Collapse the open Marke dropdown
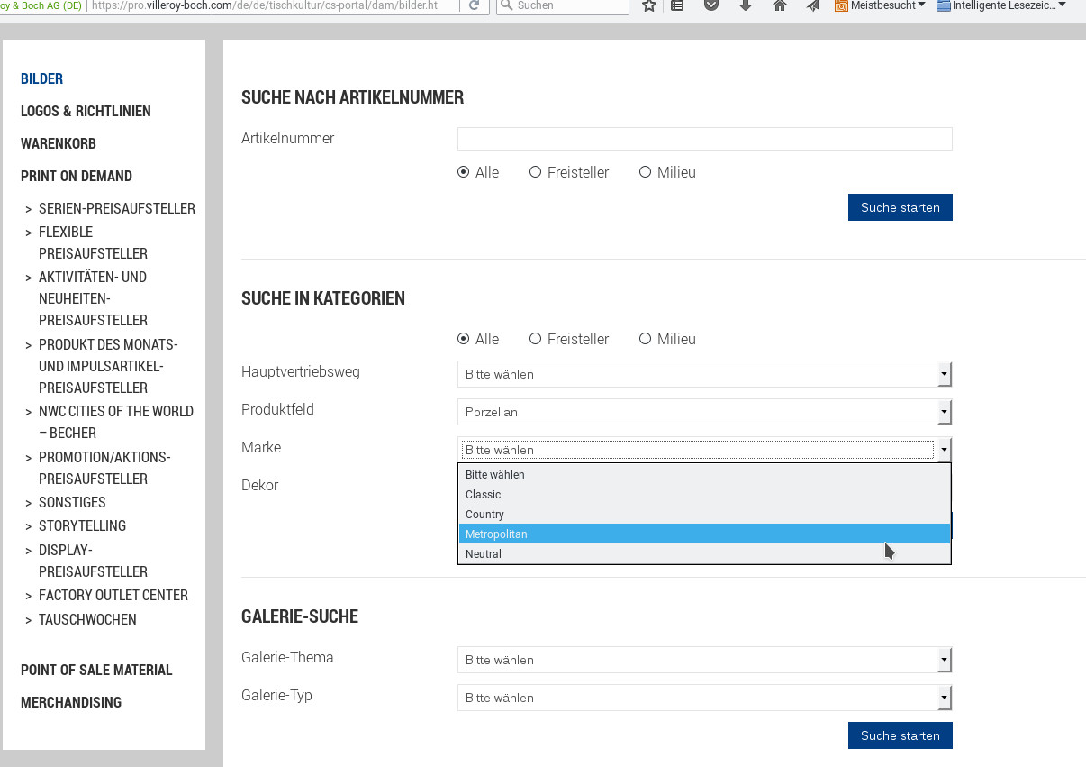The width and height of the screenshot is (1086, 767). click(x=704, y=450)
